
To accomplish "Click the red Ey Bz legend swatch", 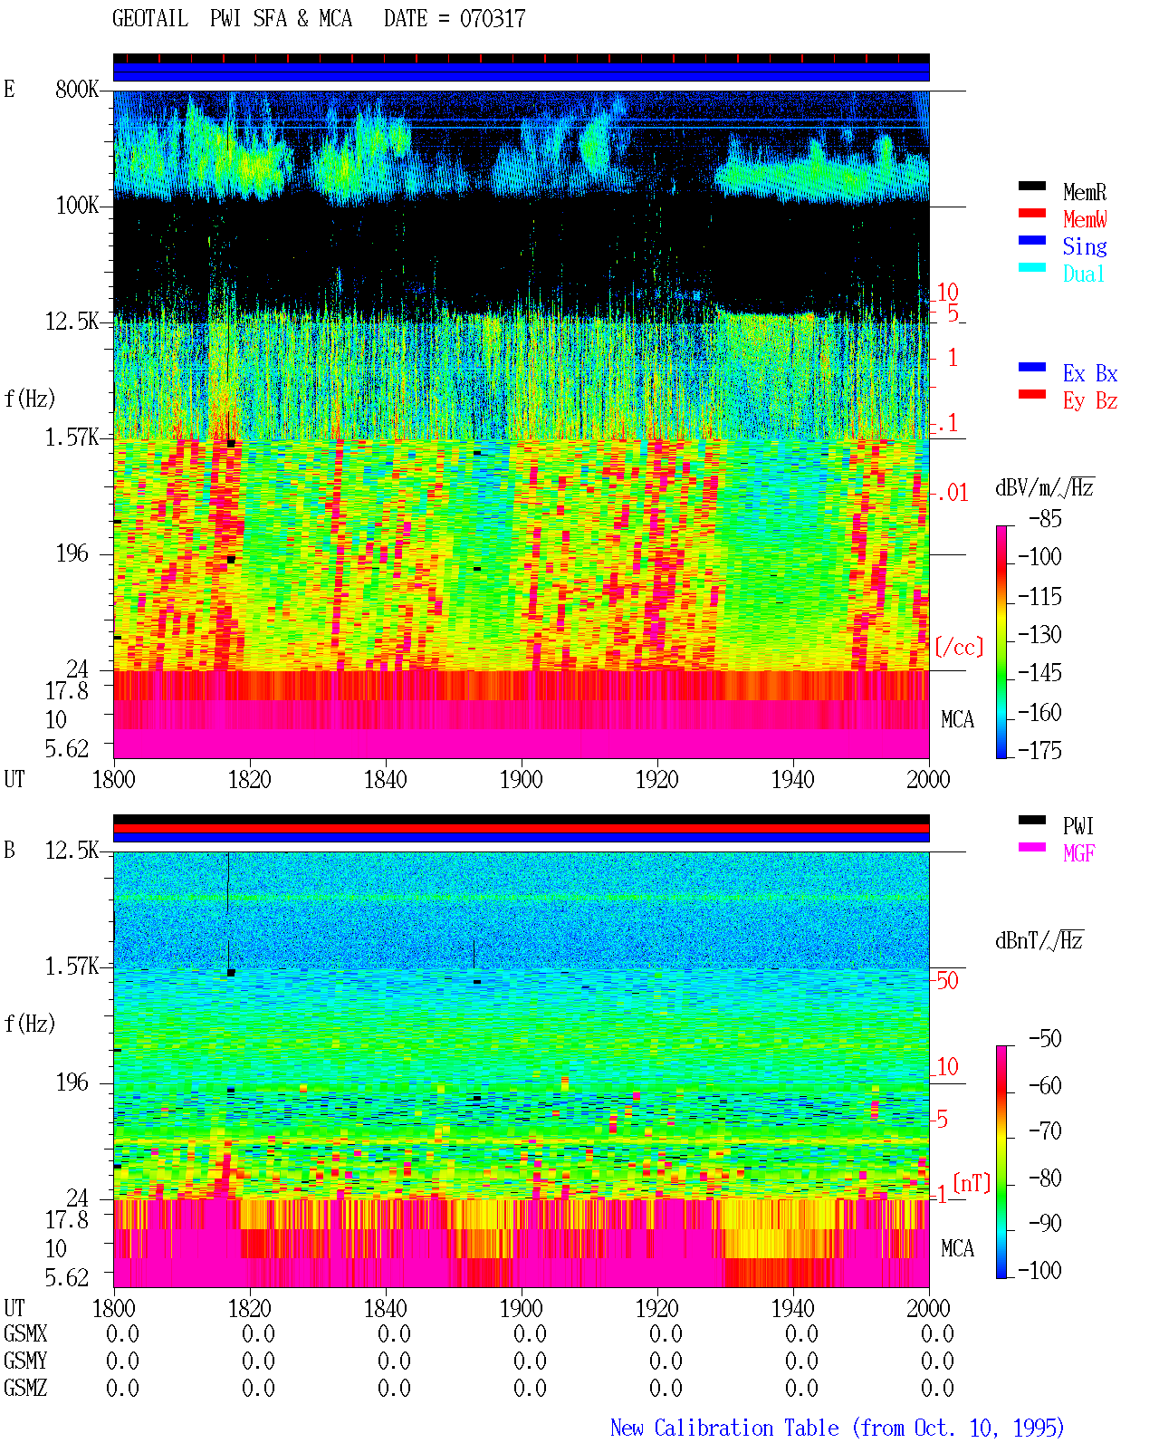I will (1032, 395).
